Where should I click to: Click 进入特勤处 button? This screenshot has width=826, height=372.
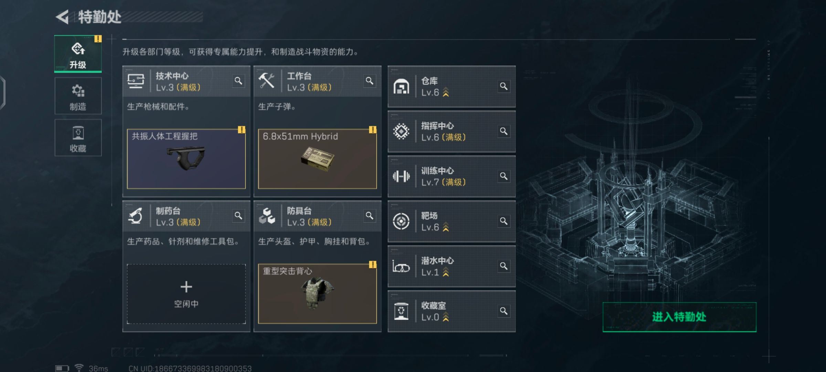[679, 317]
